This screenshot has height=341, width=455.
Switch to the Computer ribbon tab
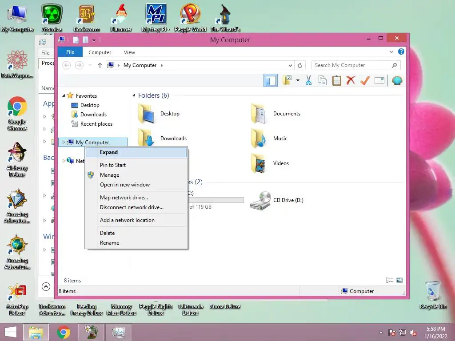(x=100, y=52)
